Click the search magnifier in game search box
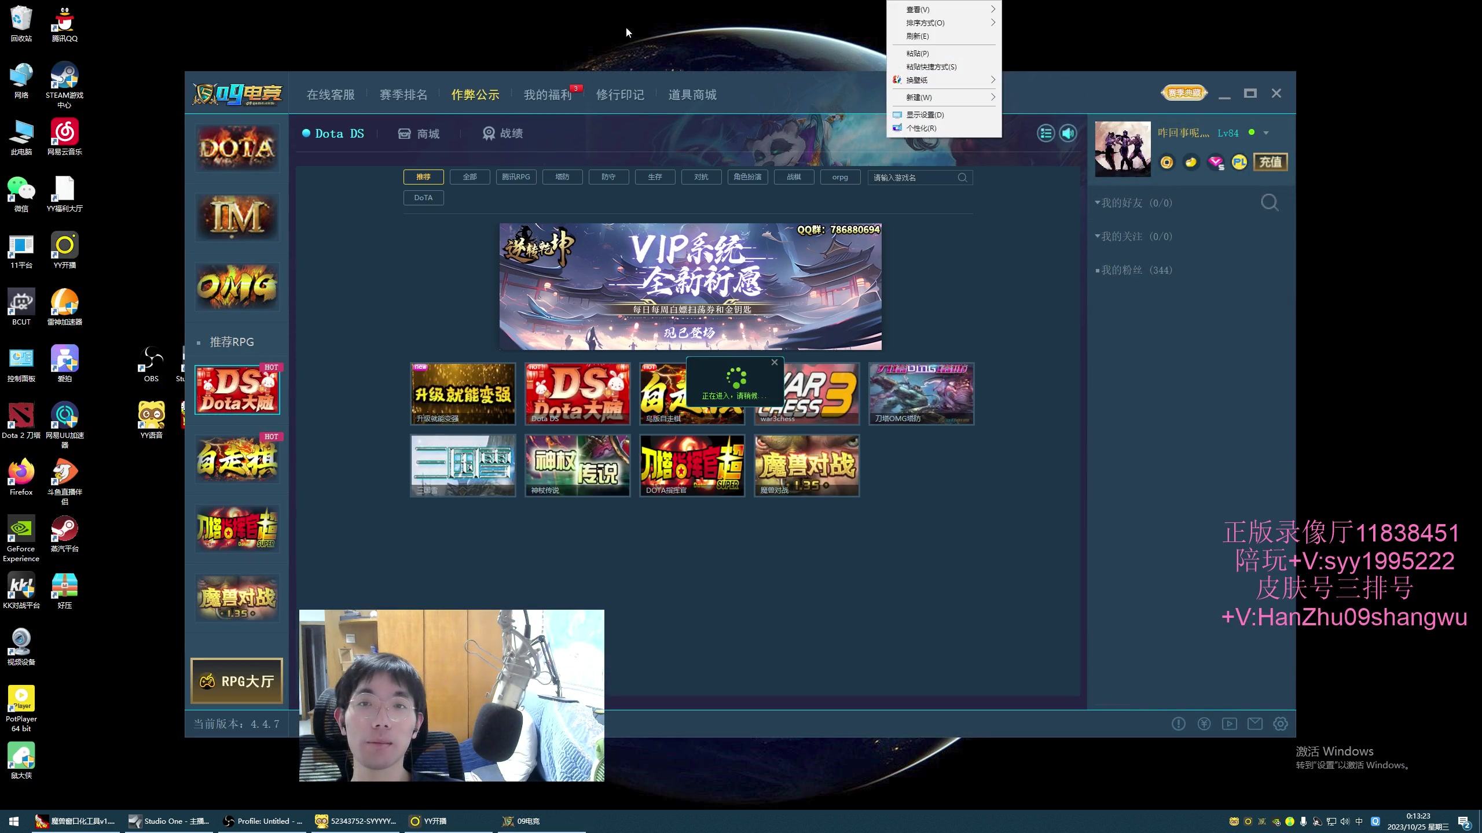This screenshot has height=833, width=1482. point(962,178)
